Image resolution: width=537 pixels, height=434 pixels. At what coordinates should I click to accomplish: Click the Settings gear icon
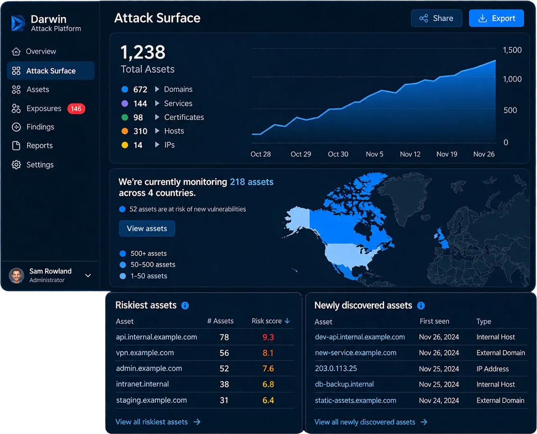point(16,165)
